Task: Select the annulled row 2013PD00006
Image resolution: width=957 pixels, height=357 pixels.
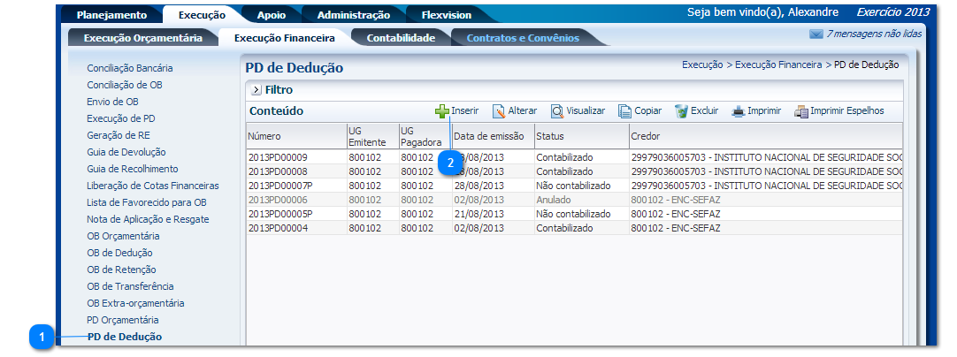Action: point(278,200)
